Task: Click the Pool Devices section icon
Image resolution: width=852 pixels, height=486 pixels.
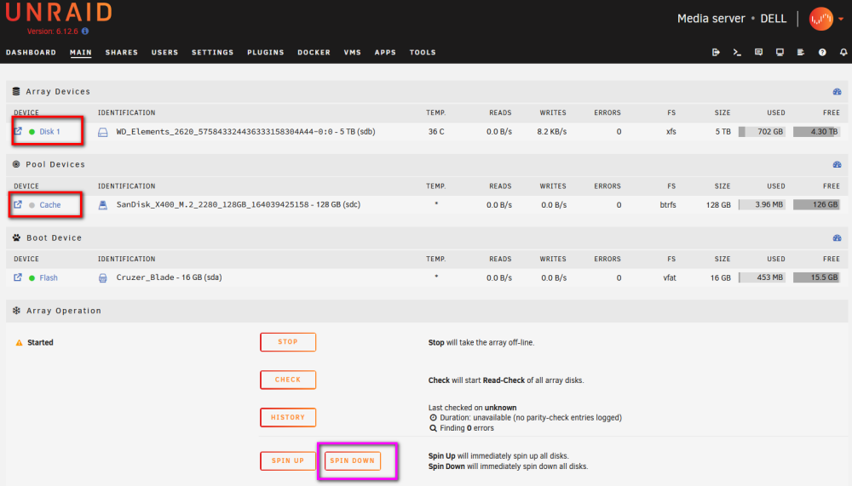Action: [16, 164]
